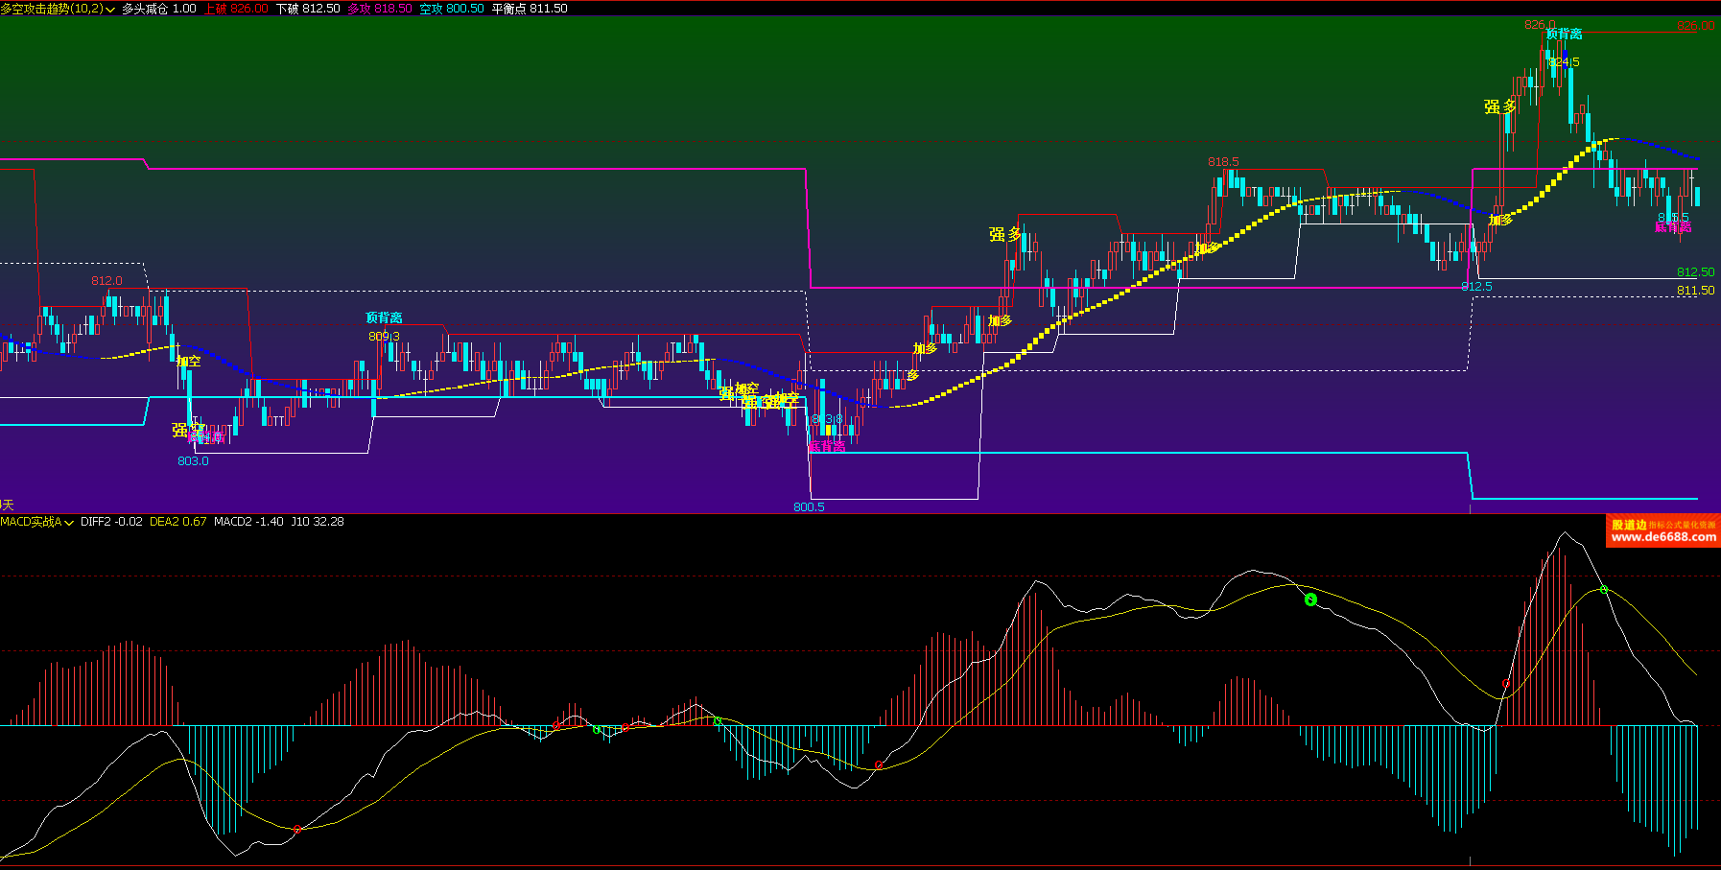Click the small green circle near MACD peak

[x=1603, y=590]
